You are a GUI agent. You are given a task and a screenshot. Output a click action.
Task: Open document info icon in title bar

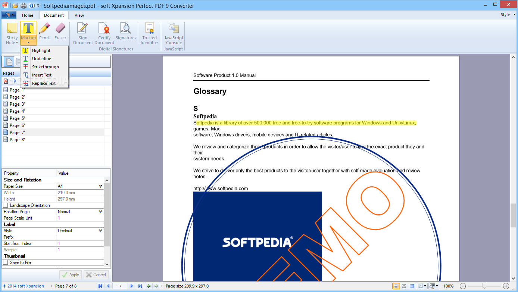(x=32, y=6)
